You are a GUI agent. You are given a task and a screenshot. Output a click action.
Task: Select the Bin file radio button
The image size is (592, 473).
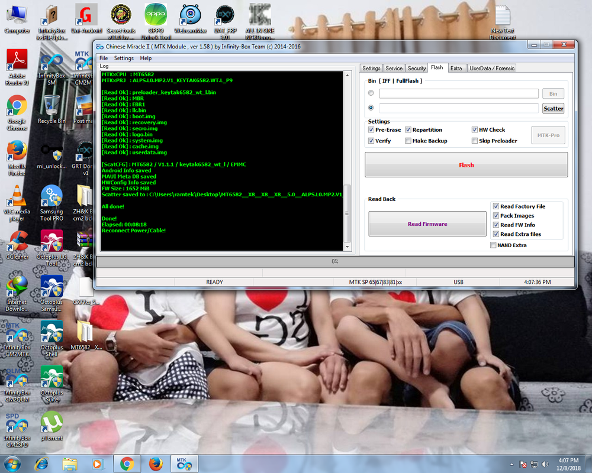point(371,93)
